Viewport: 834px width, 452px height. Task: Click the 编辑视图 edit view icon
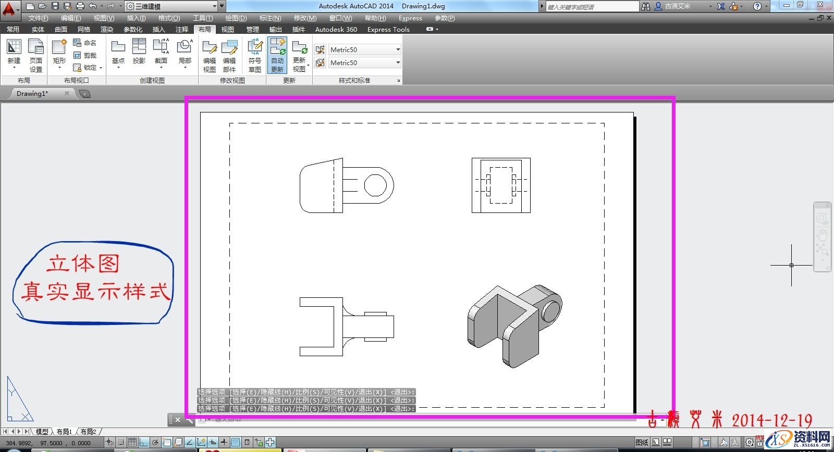click(210, 55)
